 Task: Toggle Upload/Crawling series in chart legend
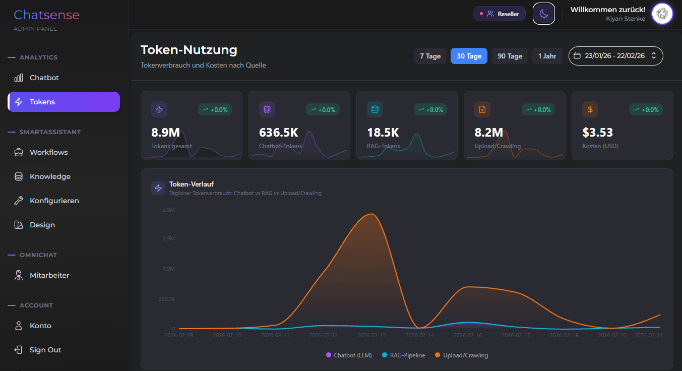(461, 355)
